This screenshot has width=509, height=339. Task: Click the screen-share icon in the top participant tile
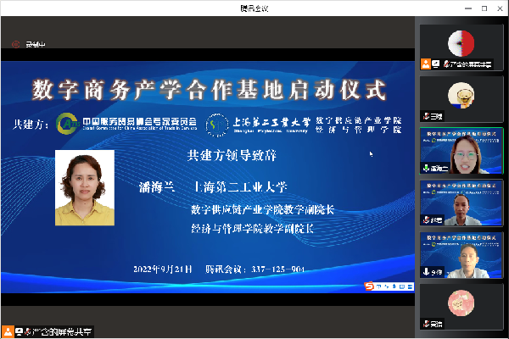coord(436,64)
